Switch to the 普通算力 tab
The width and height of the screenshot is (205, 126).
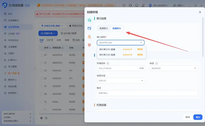point(104,28)
